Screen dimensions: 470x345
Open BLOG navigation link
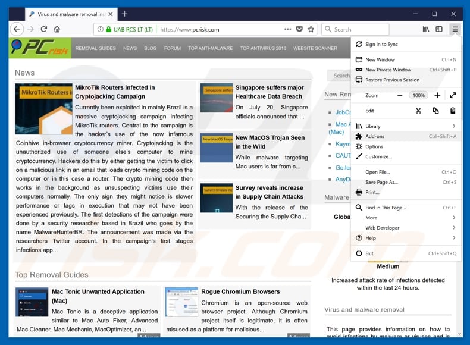pyautogui.click(x=150, y=48)
